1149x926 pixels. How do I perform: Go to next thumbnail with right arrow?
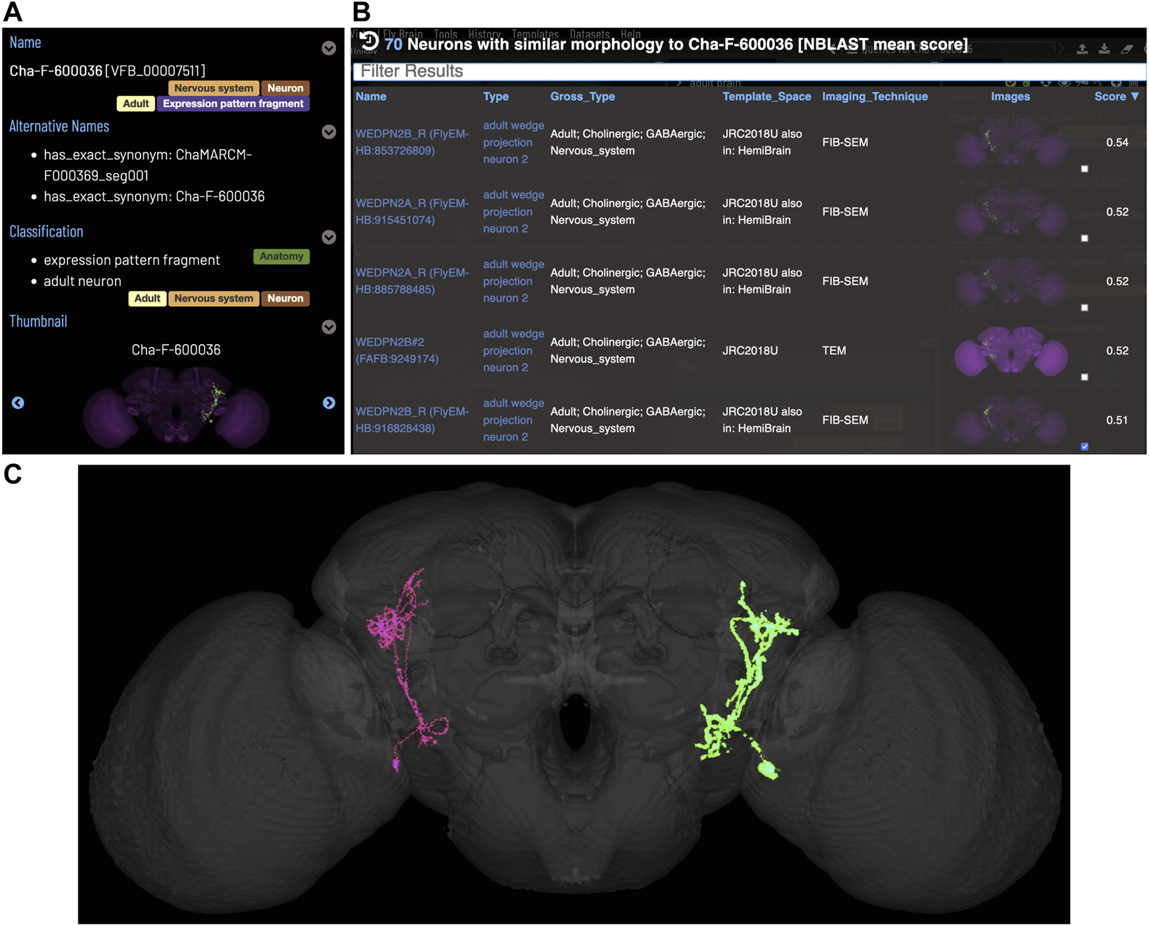(329, 403)
